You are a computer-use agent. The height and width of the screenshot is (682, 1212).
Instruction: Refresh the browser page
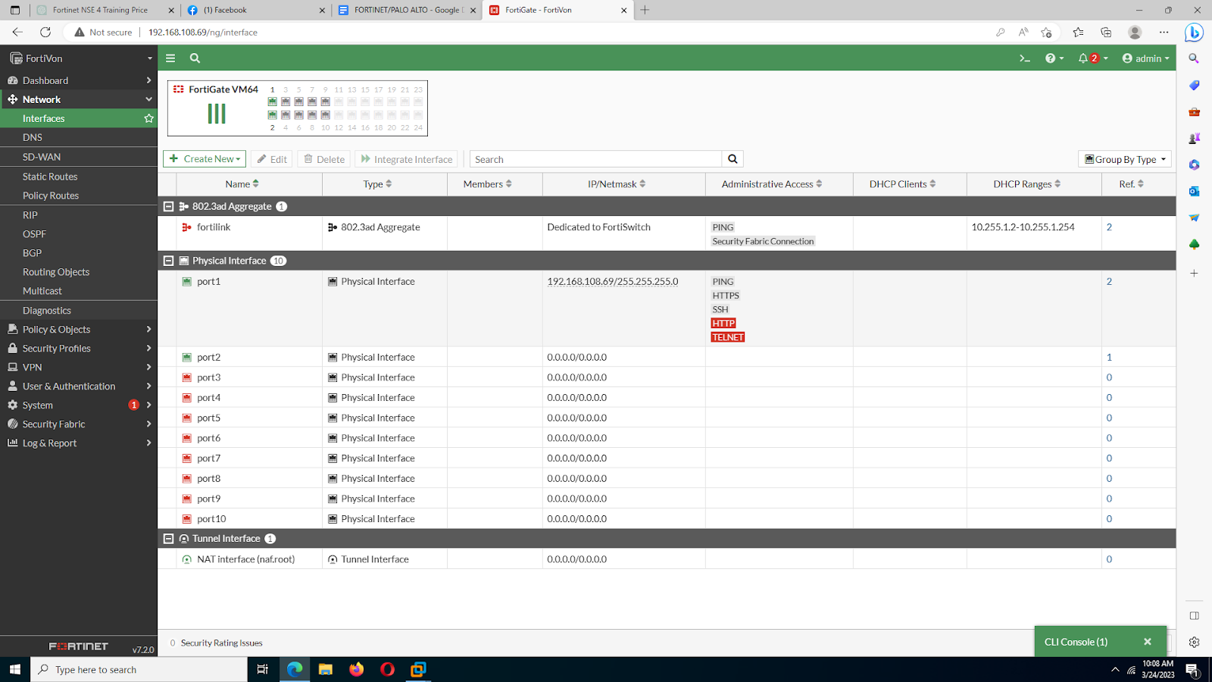click(45, 32)
